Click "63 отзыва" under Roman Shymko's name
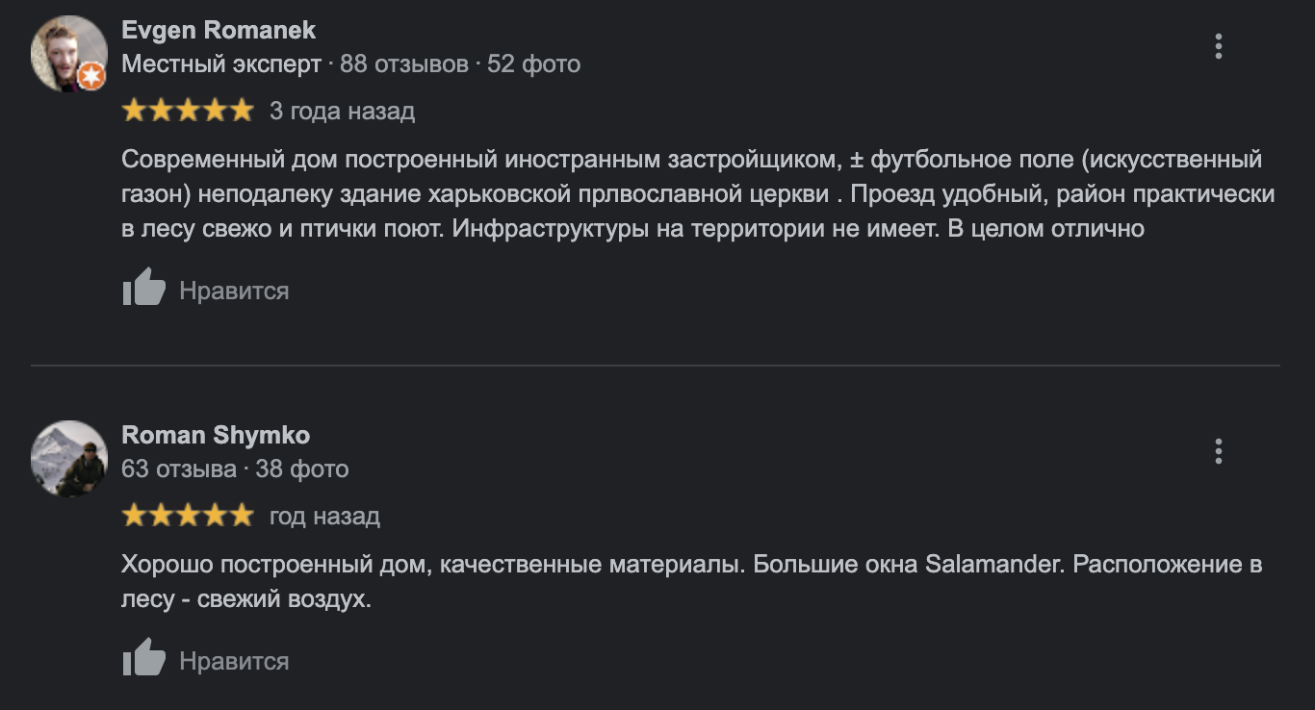Viewport: 1315px width, 710px height. click(x=179, y=469)
